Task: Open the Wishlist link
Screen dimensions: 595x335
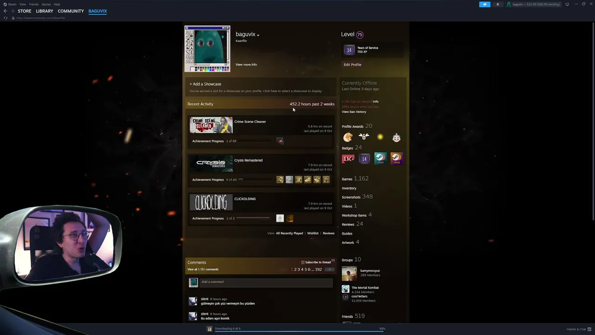Action: pos(313,233)
